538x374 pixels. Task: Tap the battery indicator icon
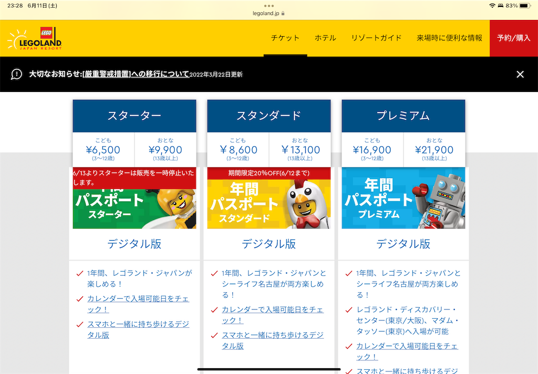point(525,6)
